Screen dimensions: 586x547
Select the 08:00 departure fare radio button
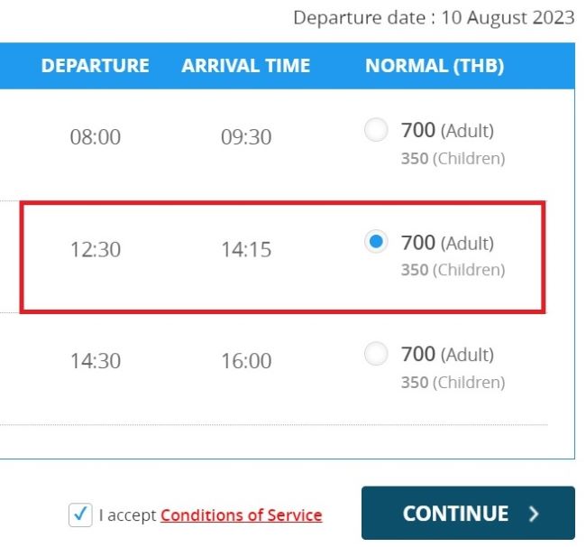click(376, 129)
